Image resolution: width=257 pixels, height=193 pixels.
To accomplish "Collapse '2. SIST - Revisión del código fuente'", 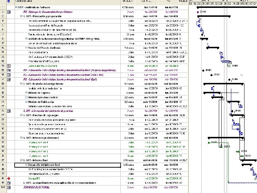I will [21, 84].
